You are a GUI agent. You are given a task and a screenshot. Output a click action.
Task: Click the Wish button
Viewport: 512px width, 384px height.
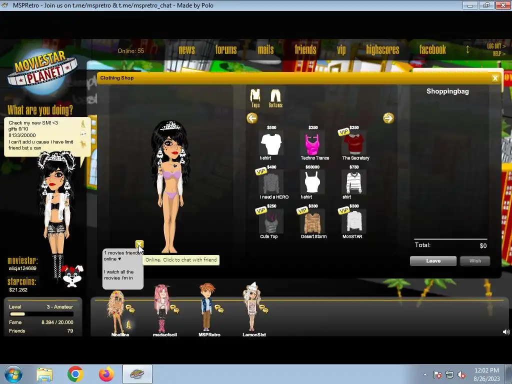(x=475, y=261)
